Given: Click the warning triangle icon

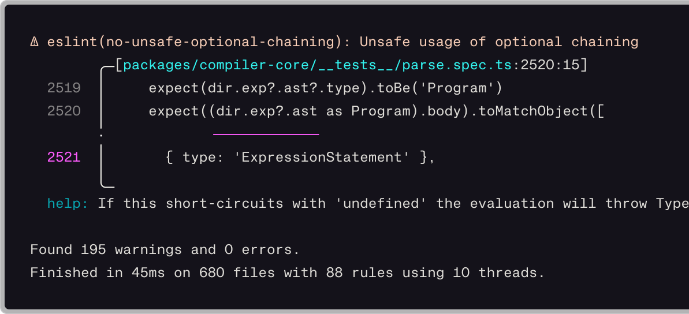Looking at the screenshot, I should coord(35,42).
